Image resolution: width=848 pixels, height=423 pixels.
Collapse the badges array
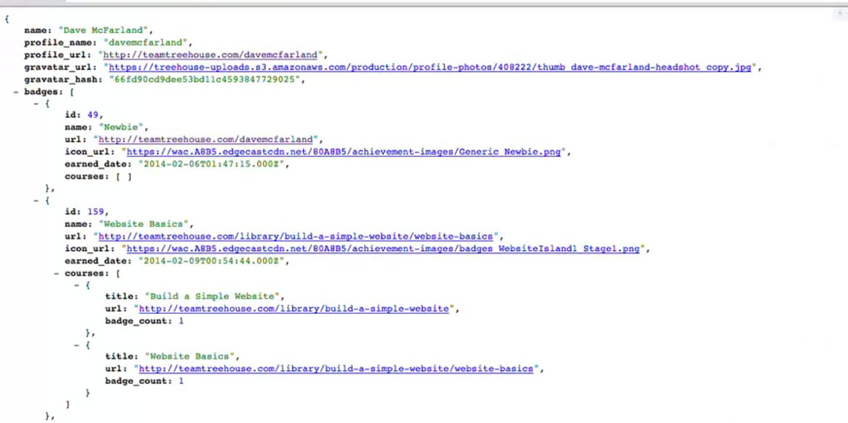[x=16, y=92]
